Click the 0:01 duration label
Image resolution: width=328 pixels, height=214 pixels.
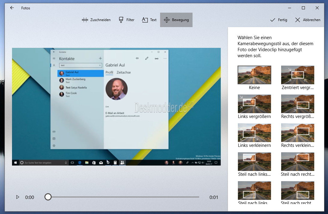pos(214,197)
